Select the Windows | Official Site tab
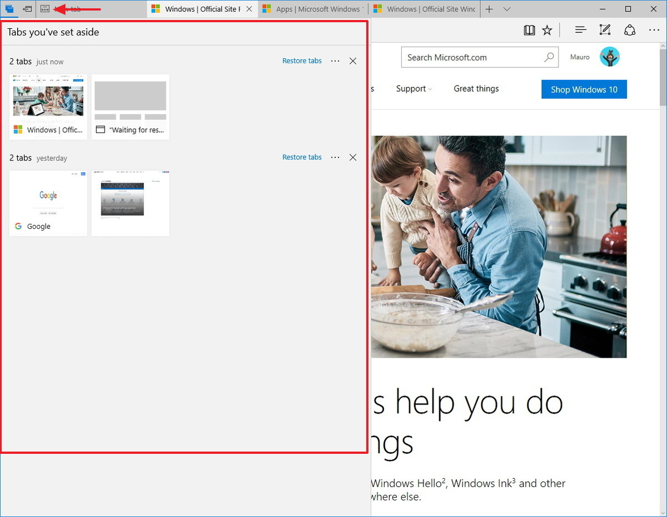 coord(201,9)
